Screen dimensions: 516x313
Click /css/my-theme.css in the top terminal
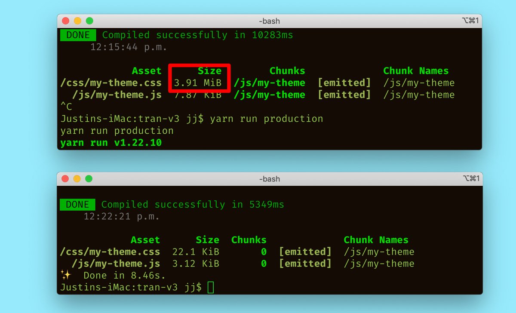pyautogui.click(x=111, y=83)
